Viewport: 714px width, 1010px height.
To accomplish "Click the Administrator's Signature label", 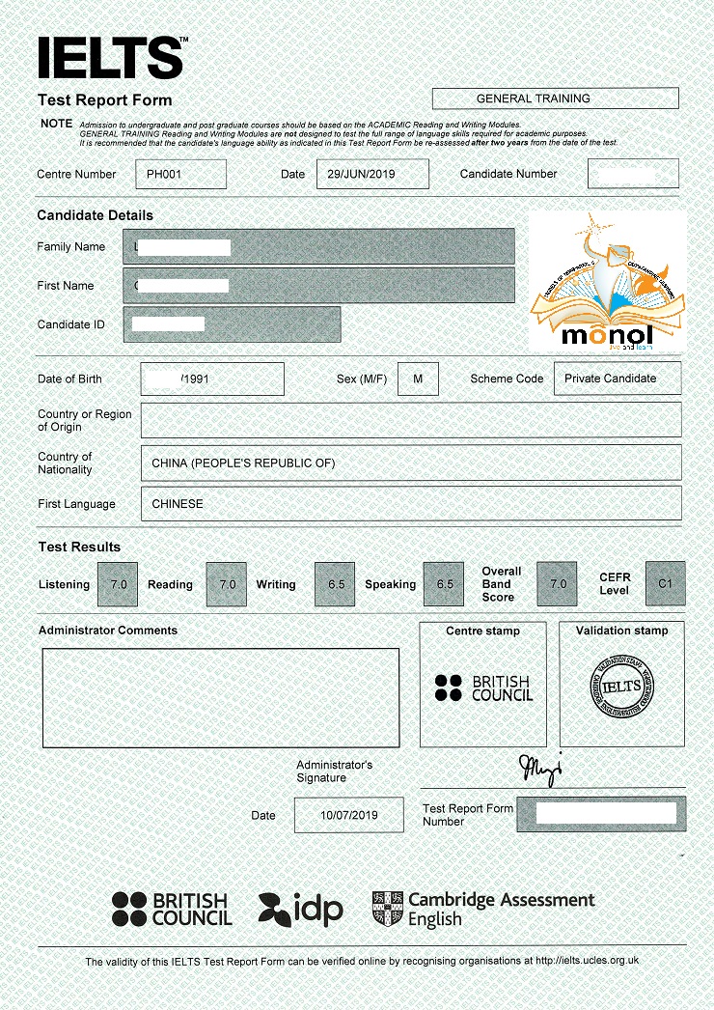I will [334, 772].
